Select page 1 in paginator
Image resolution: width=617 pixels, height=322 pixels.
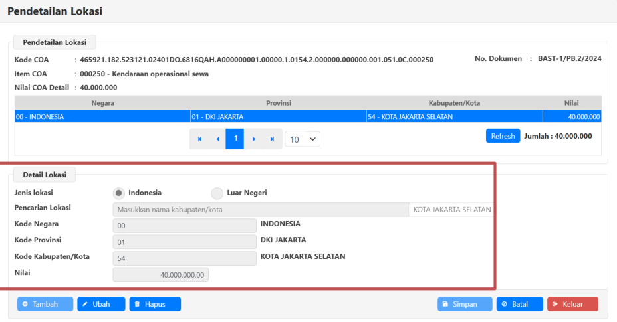point(235,139)
